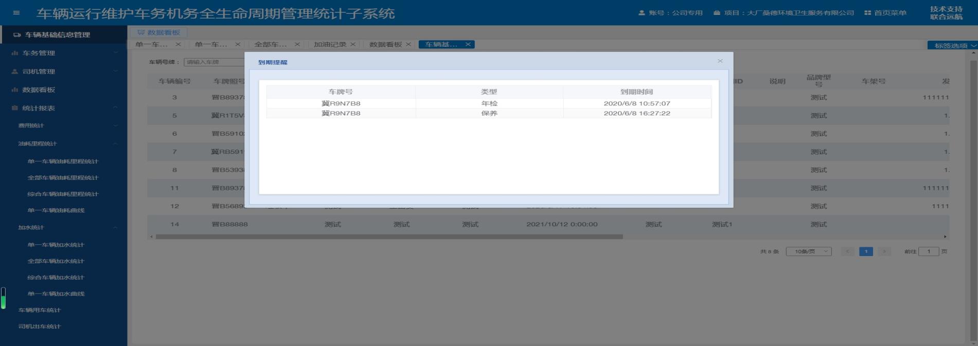Click 到期时间 column header in dialog

coord(637,92)
